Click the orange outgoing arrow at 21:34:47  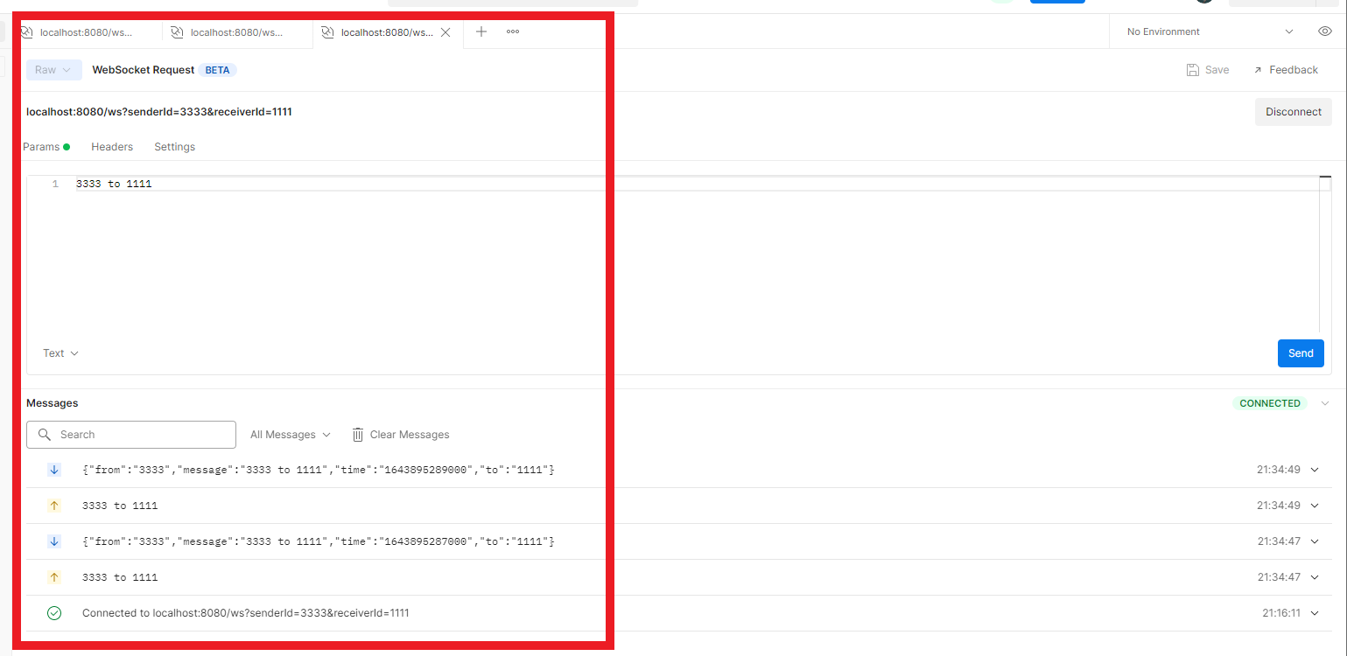click(x=54, y=577)
